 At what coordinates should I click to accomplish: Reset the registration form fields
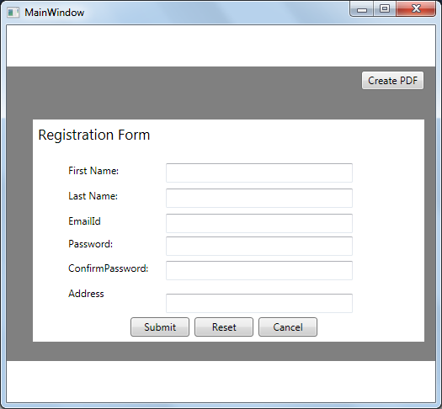224,327
